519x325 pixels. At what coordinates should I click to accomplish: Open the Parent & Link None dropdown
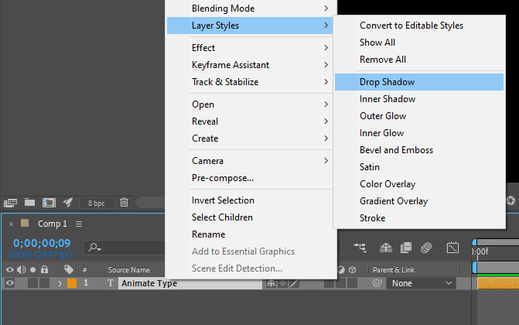(x=422, y=283)
